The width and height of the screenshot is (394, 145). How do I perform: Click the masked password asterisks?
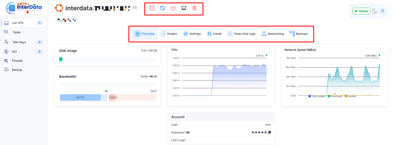tap(259, 132)
